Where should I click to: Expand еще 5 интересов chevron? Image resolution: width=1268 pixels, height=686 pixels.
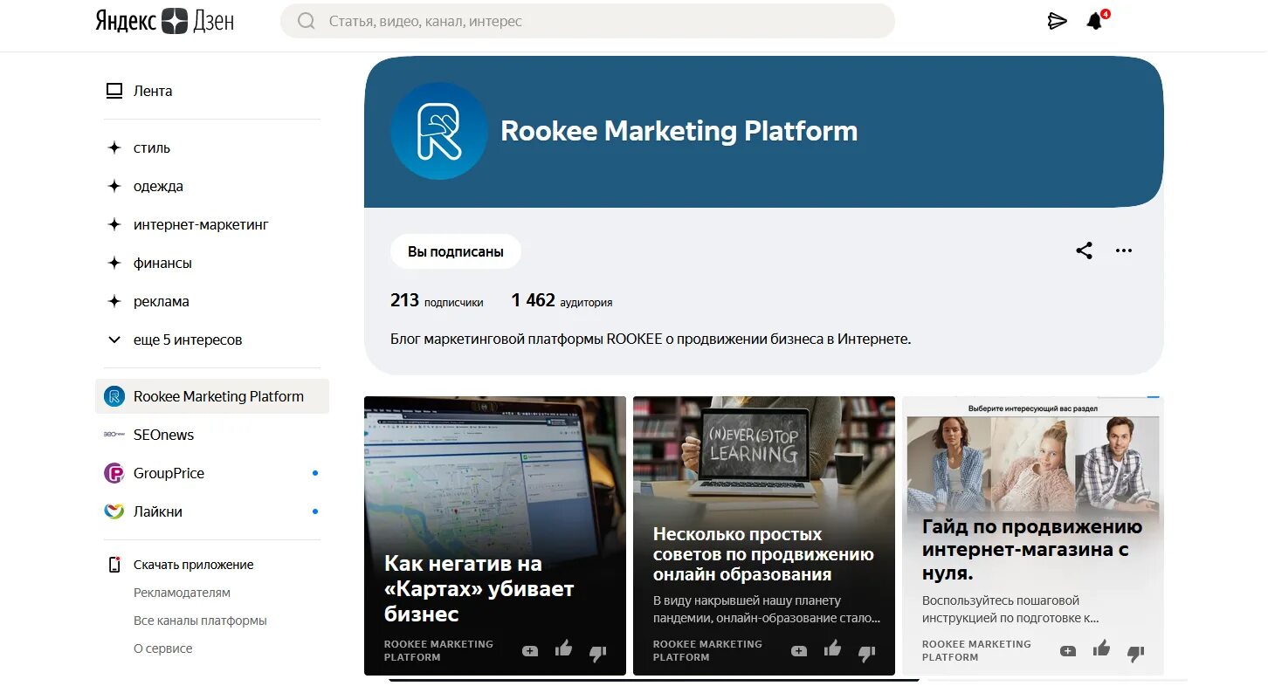[114, 340]
